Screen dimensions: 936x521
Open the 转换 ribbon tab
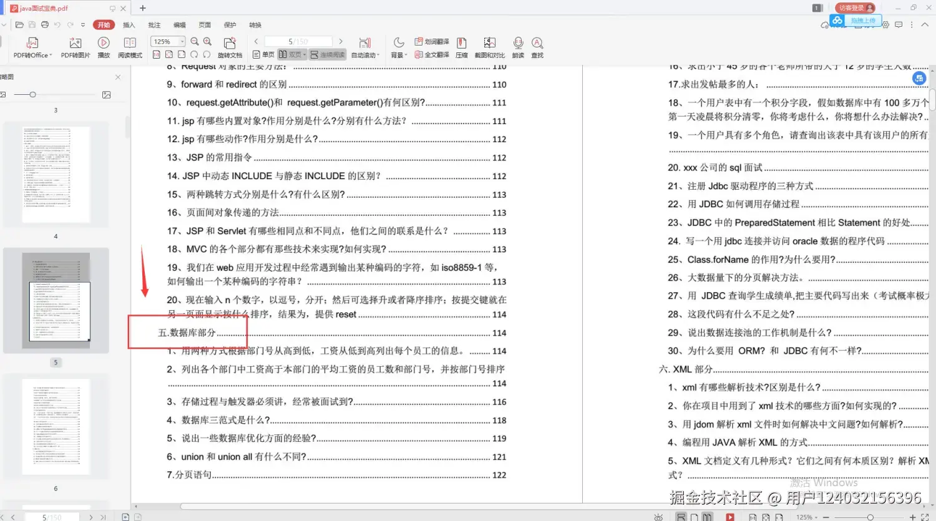(255, 25)
